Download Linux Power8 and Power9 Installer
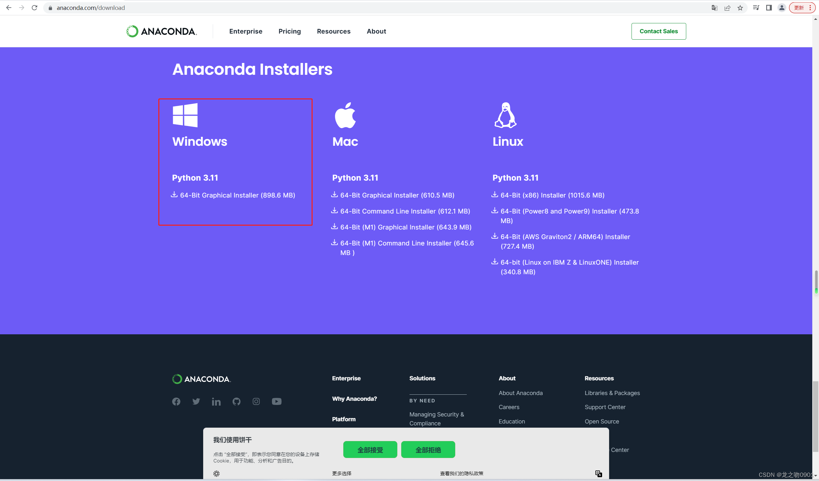The width and height of the screenshot is (819, 481). click(565, 216)
